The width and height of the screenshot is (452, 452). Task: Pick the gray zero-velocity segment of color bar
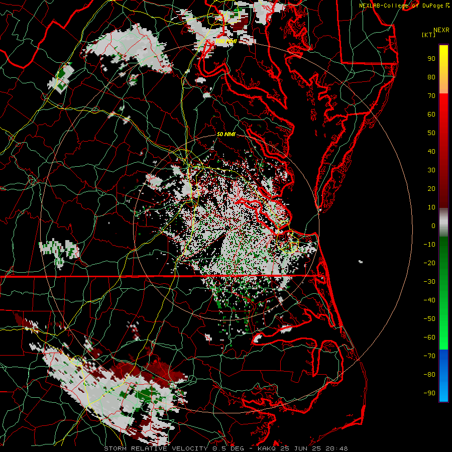(x=443, y=222)
